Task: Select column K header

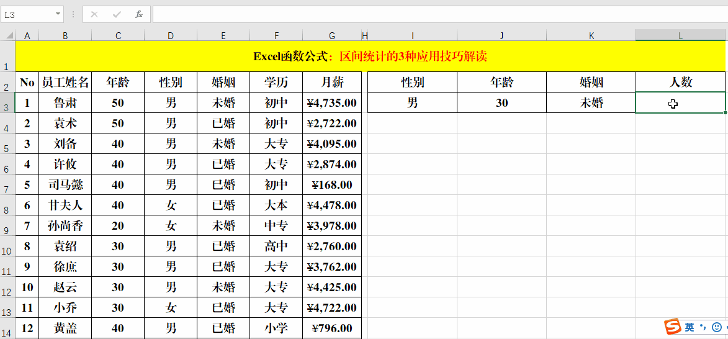Action: [591, 35]
